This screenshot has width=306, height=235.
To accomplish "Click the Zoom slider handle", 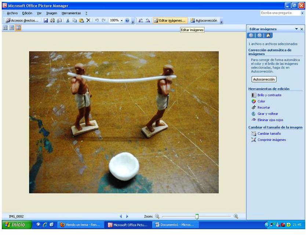I will 197,217.
